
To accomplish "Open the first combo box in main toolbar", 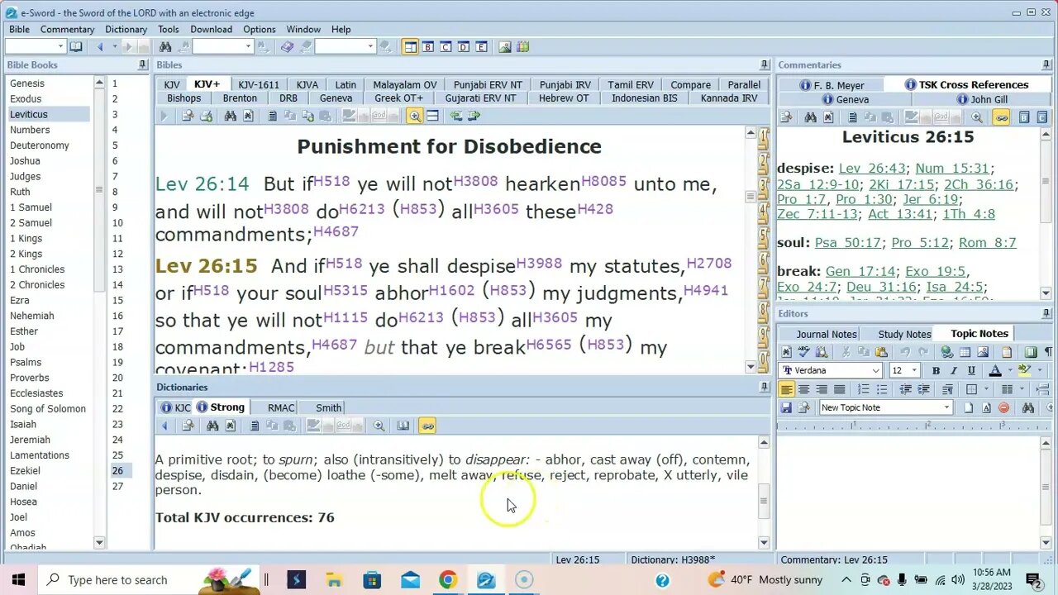I will point(35,47).
